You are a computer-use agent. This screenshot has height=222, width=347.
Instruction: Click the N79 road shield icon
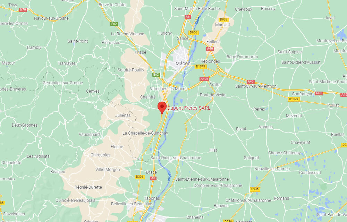coord(23,10)
